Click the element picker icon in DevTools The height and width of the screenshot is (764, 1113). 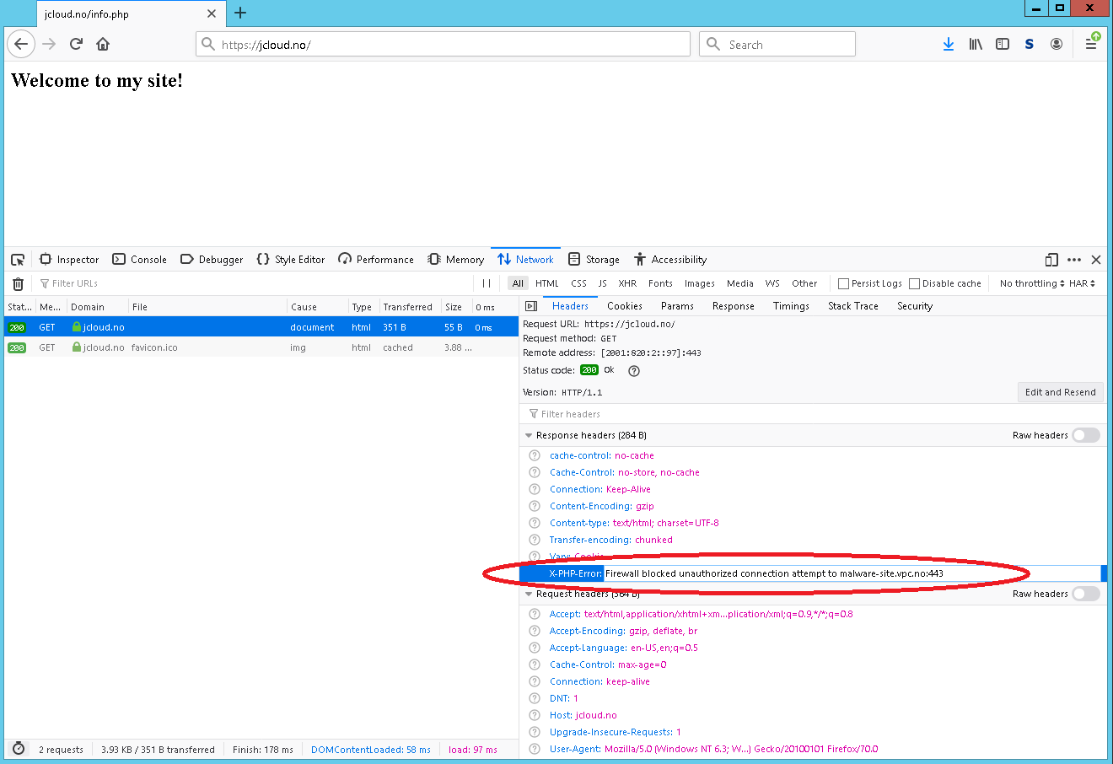18,260
